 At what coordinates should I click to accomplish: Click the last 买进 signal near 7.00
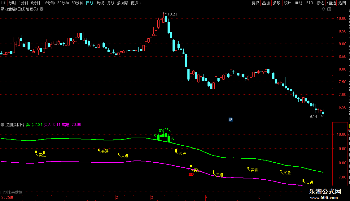[x=310, y=183]
